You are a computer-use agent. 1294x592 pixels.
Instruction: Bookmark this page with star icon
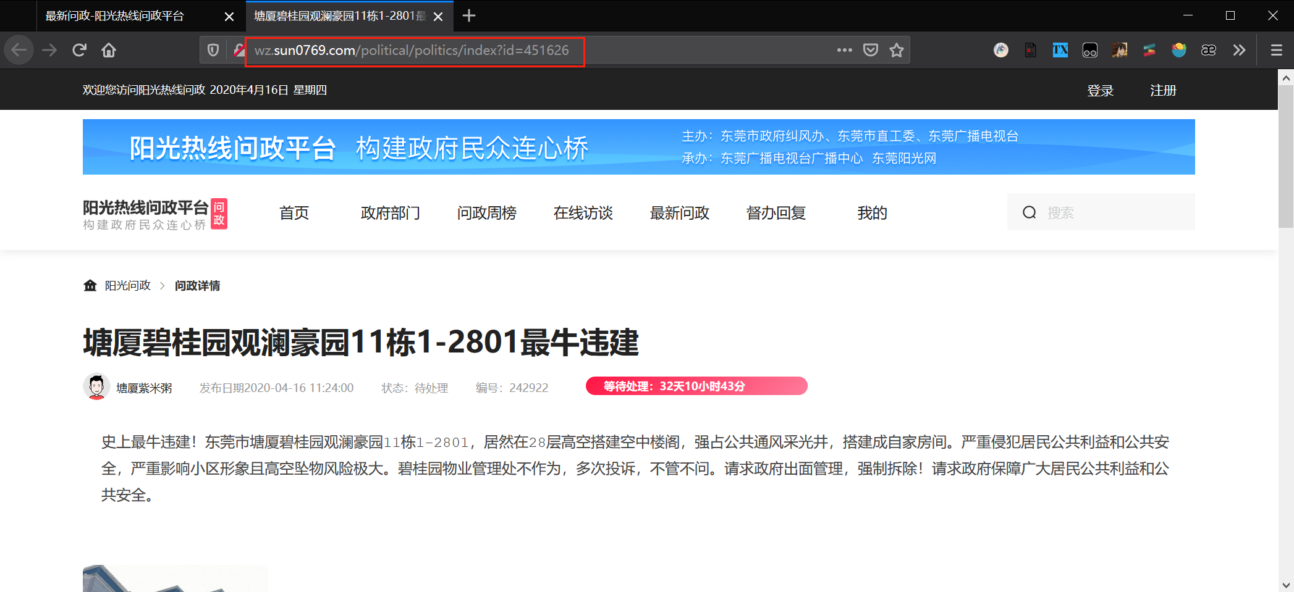coord(897,50)
